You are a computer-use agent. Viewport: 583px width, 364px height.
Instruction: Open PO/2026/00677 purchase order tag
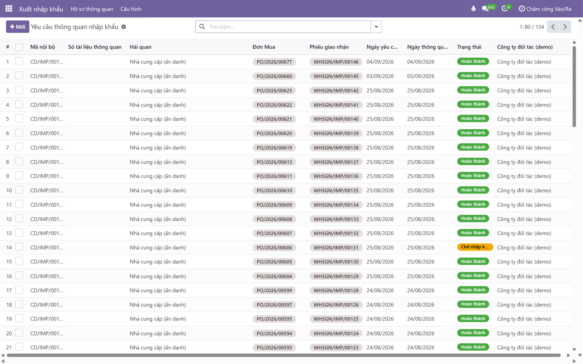pos(274,62)
